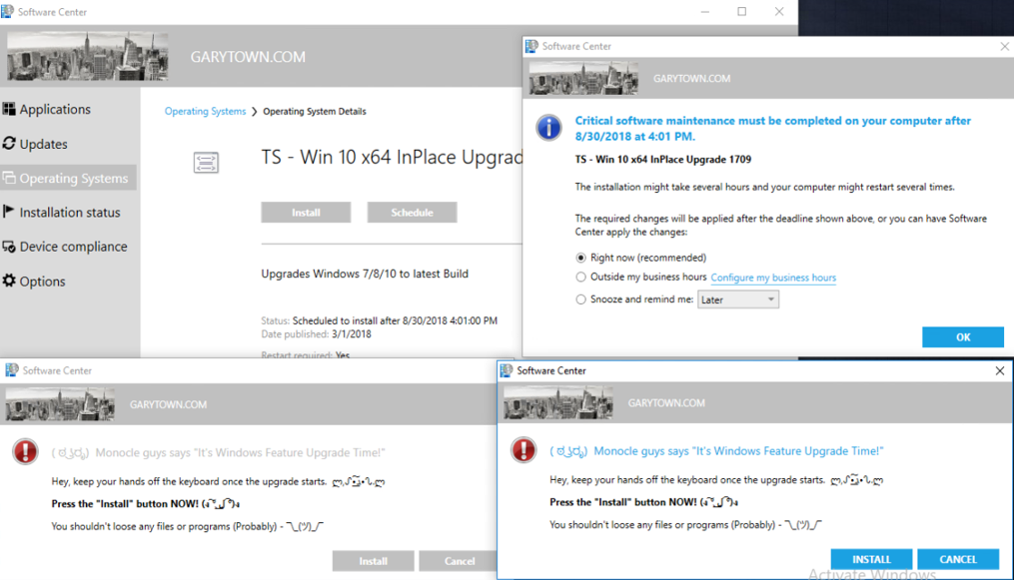Click the gray Schedule button
Screen dimensions: 1014x580
pos(412,213)
